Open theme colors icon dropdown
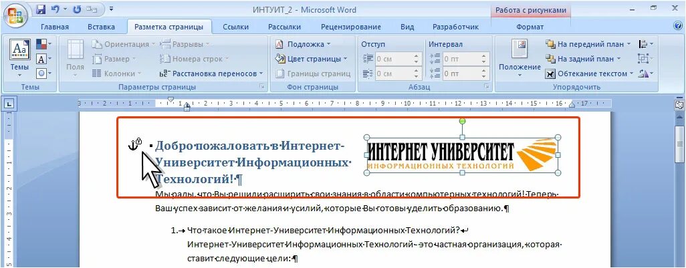The height and width of the screenshot is (268, 686). tap(43, 45)
